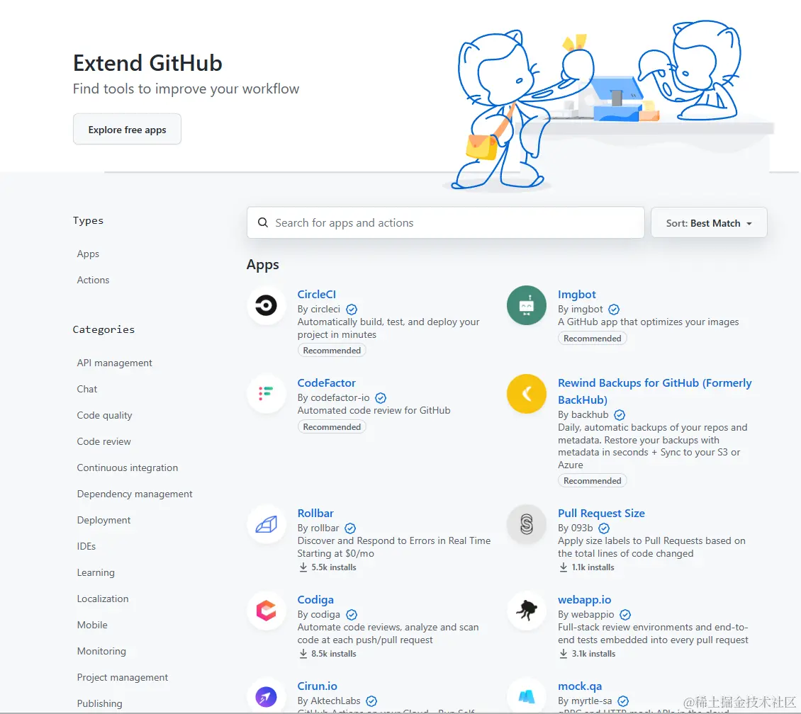Select the Continuous integration category
The image size is (801, 714).
(x=127, y=467)
